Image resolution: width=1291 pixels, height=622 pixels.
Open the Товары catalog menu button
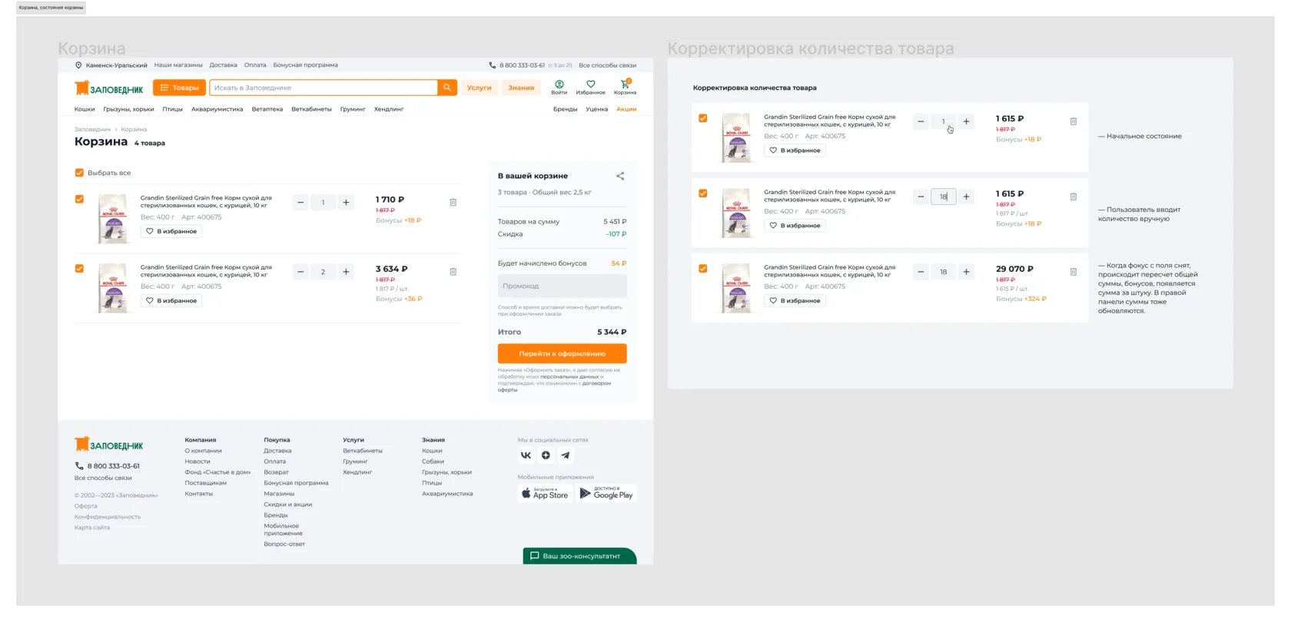[179, 88]
